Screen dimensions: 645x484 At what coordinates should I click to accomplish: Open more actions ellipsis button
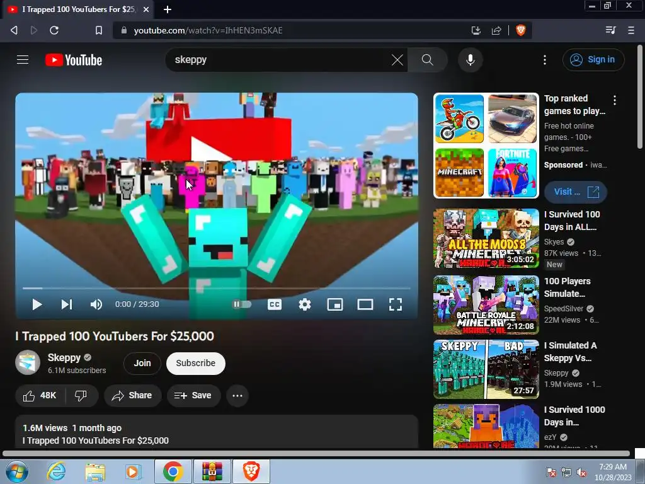point(237,396)
